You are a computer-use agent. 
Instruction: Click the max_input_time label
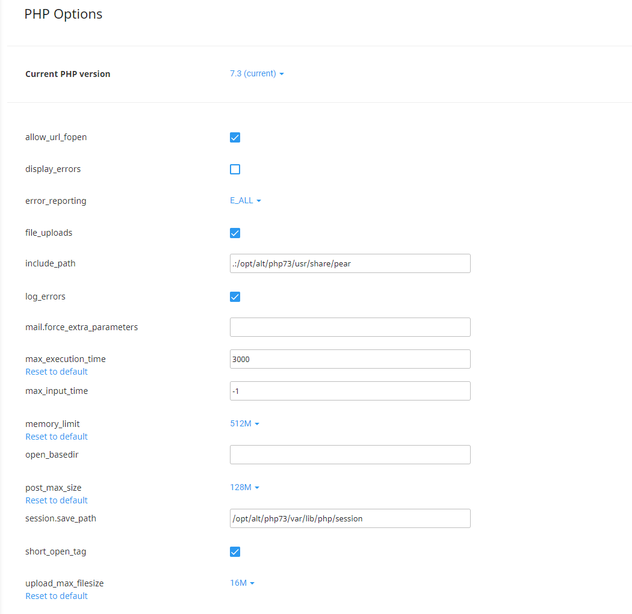(x=57, y=391)
